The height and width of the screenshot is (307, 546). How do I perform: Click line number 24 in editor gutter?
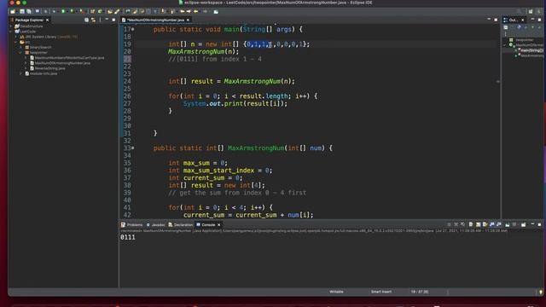127,81
